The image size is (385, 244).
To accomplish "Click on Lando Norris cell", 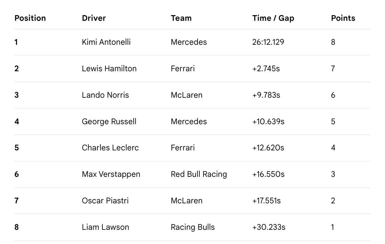I will (105, 95).
